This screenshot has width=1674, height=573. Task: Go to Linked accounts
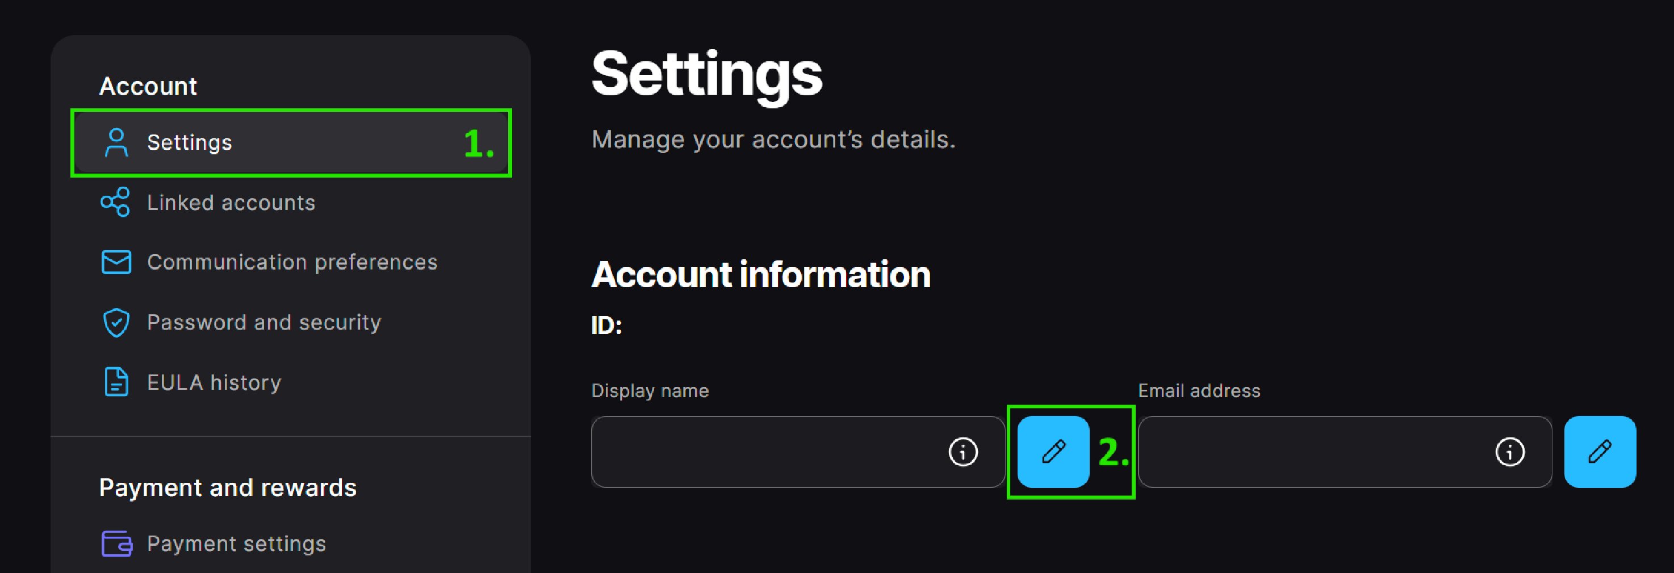(231, 203)
